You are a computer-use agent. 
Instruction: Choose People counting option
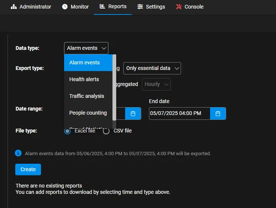88,113
